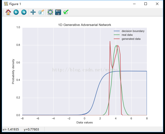Minimize the Figure 1 window
The image size is (165, 134).
[x=134, y=4]
